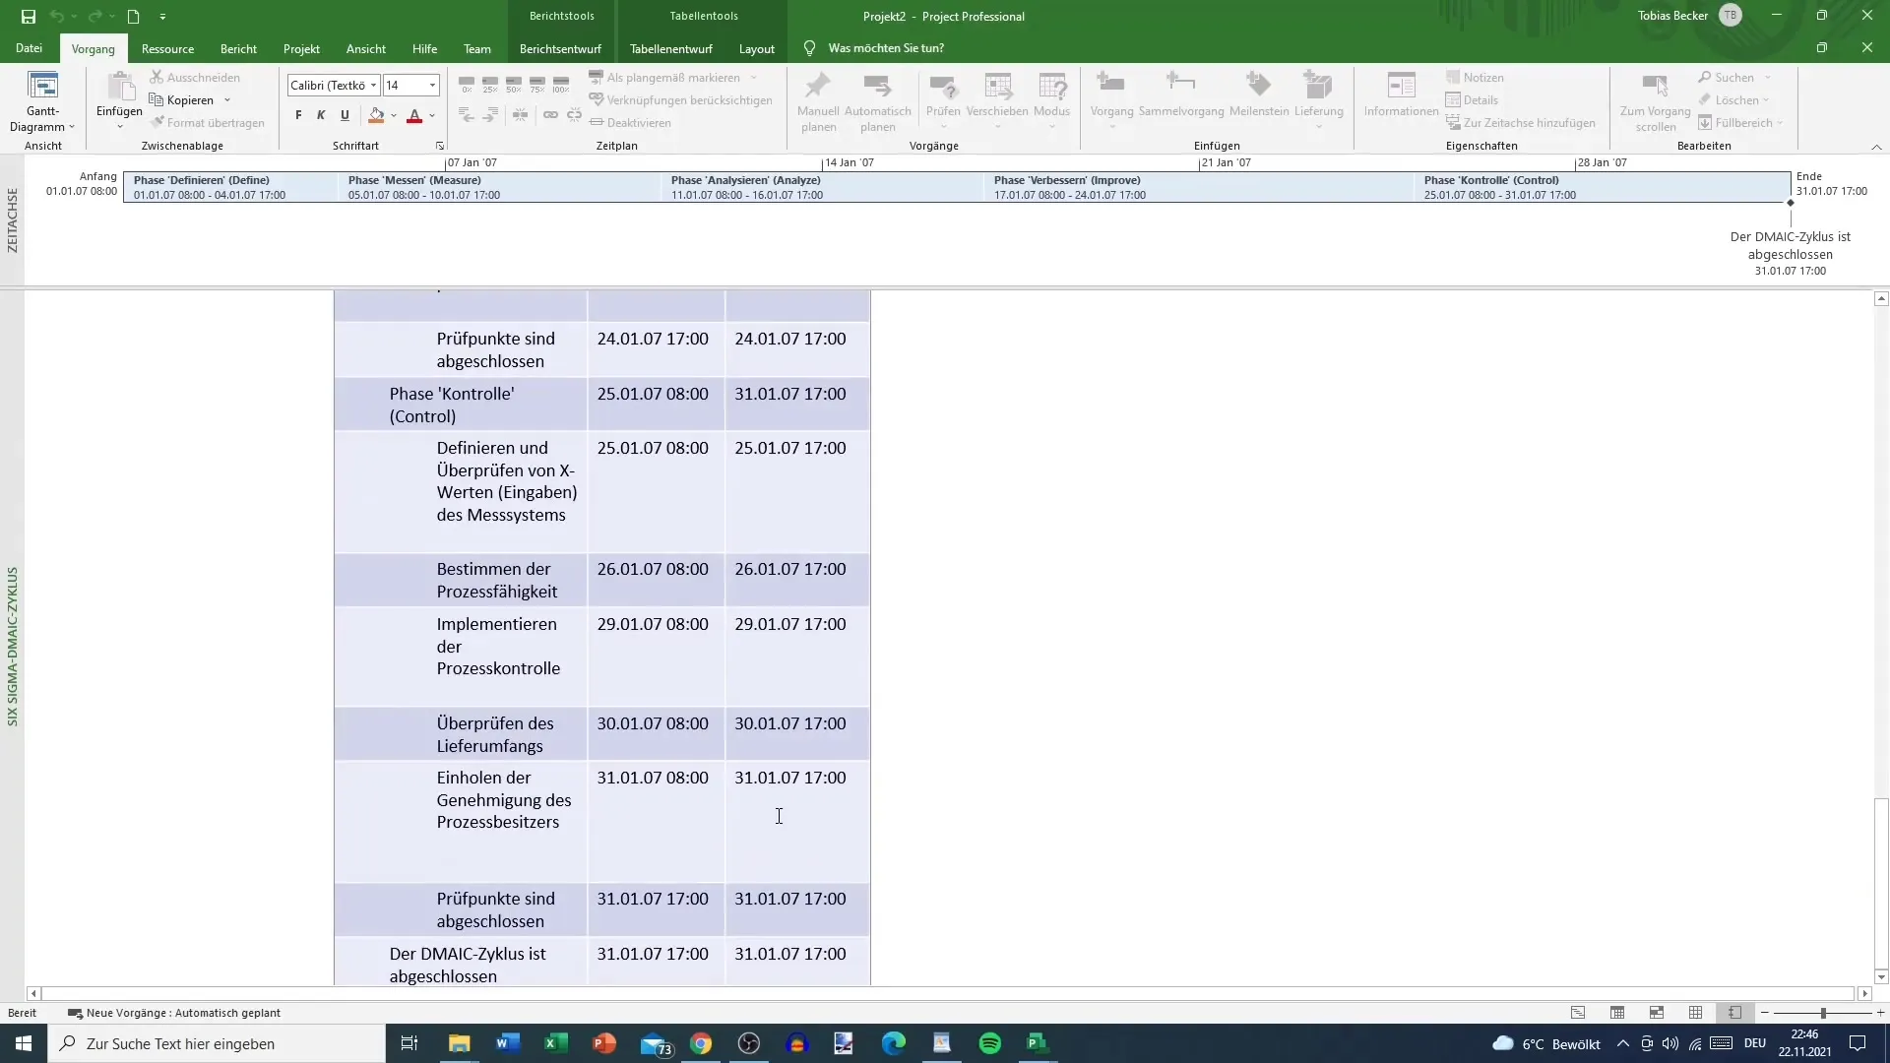This screenshot has height=1063, width=1890.
Task: Switch to team planner view in status bar
Action: coord(1657,1012)
